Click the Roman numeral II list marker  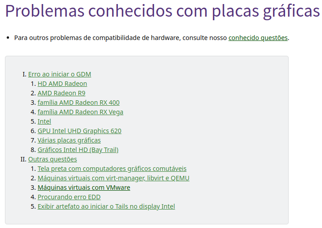[x=23, y=159]
